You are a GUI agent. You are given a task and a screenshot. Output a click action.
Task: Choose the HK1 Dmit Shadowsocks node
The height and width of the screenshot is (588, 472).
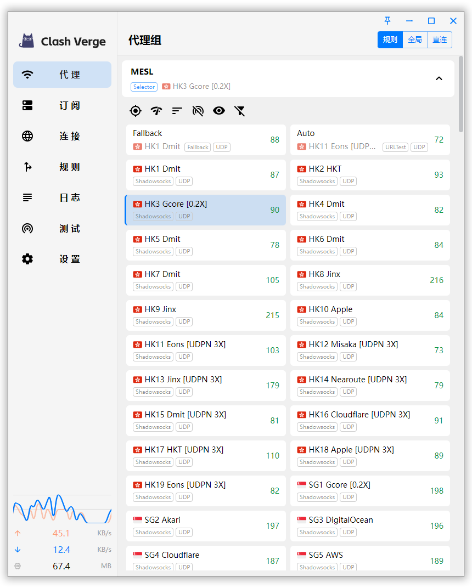pyautogui.click(x=206, y=175)
